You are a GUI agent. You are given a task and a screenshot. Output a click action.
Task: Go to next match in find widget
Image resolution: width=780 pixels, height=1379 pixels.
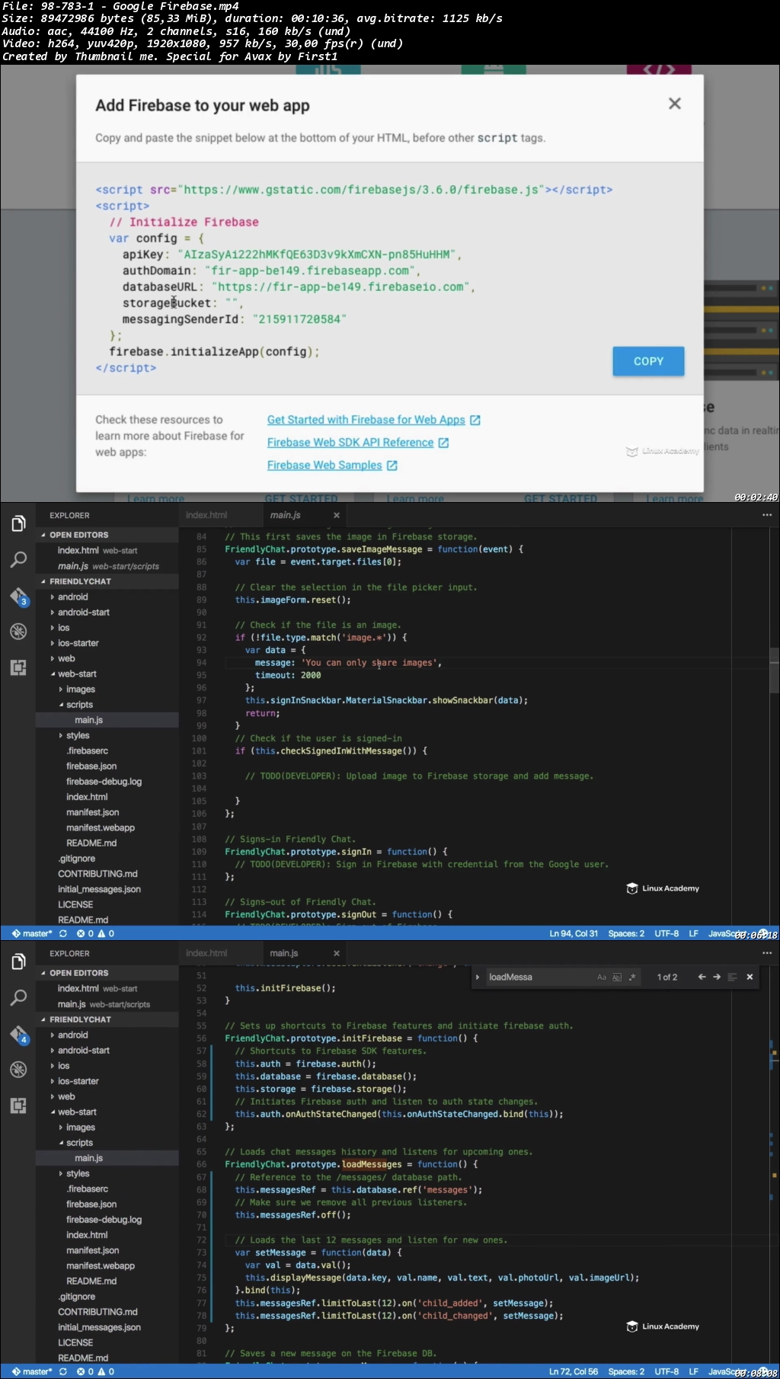point(717,977)
